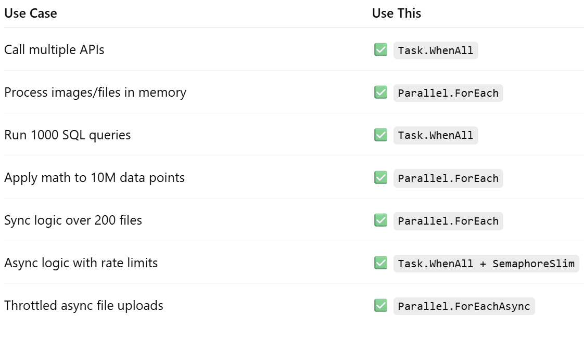The image size is (584, 339).
Task: Click the Parallel.ForEach code for 10M data points
Action: tap(448, 178)
